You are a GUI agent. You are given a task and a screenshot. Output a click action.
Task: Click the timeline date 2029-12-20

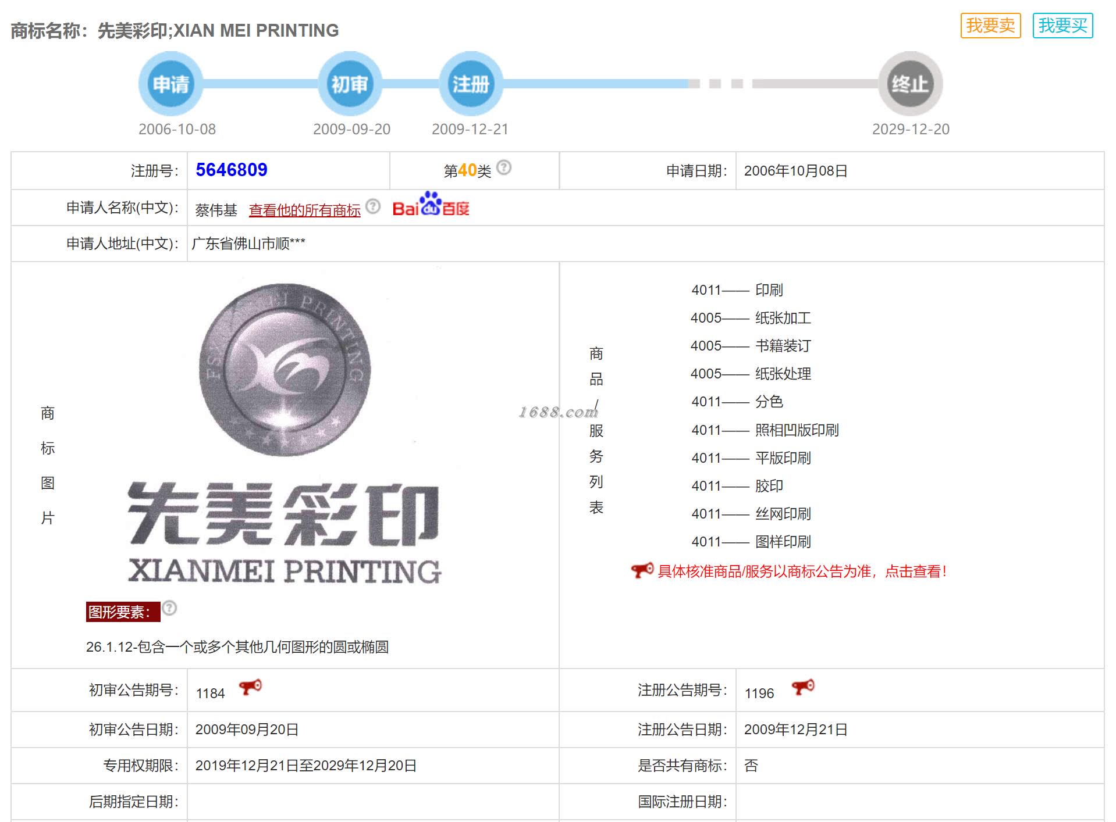pos(911,129)
